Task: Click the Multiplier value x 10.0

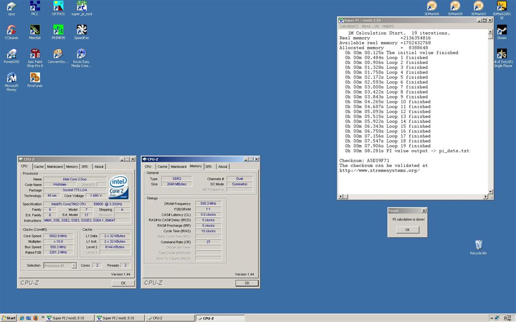Action: [58, 242]
